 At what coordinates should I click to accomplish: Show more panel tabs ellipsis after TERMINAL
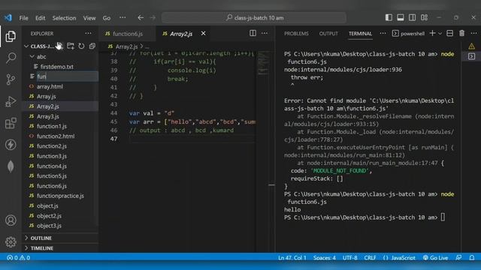click(383, 33)
